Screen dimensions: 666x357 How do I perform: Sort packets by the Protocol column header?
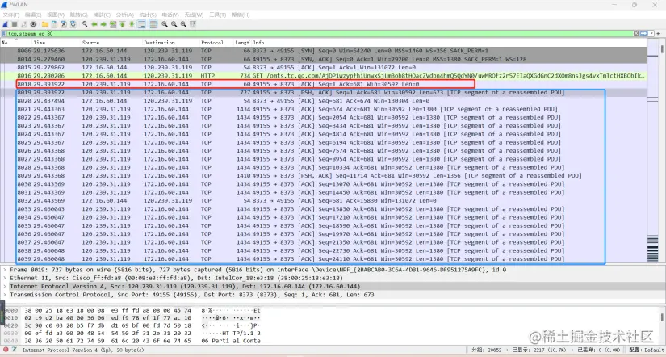pyautogui.click(x=216, y=43)
